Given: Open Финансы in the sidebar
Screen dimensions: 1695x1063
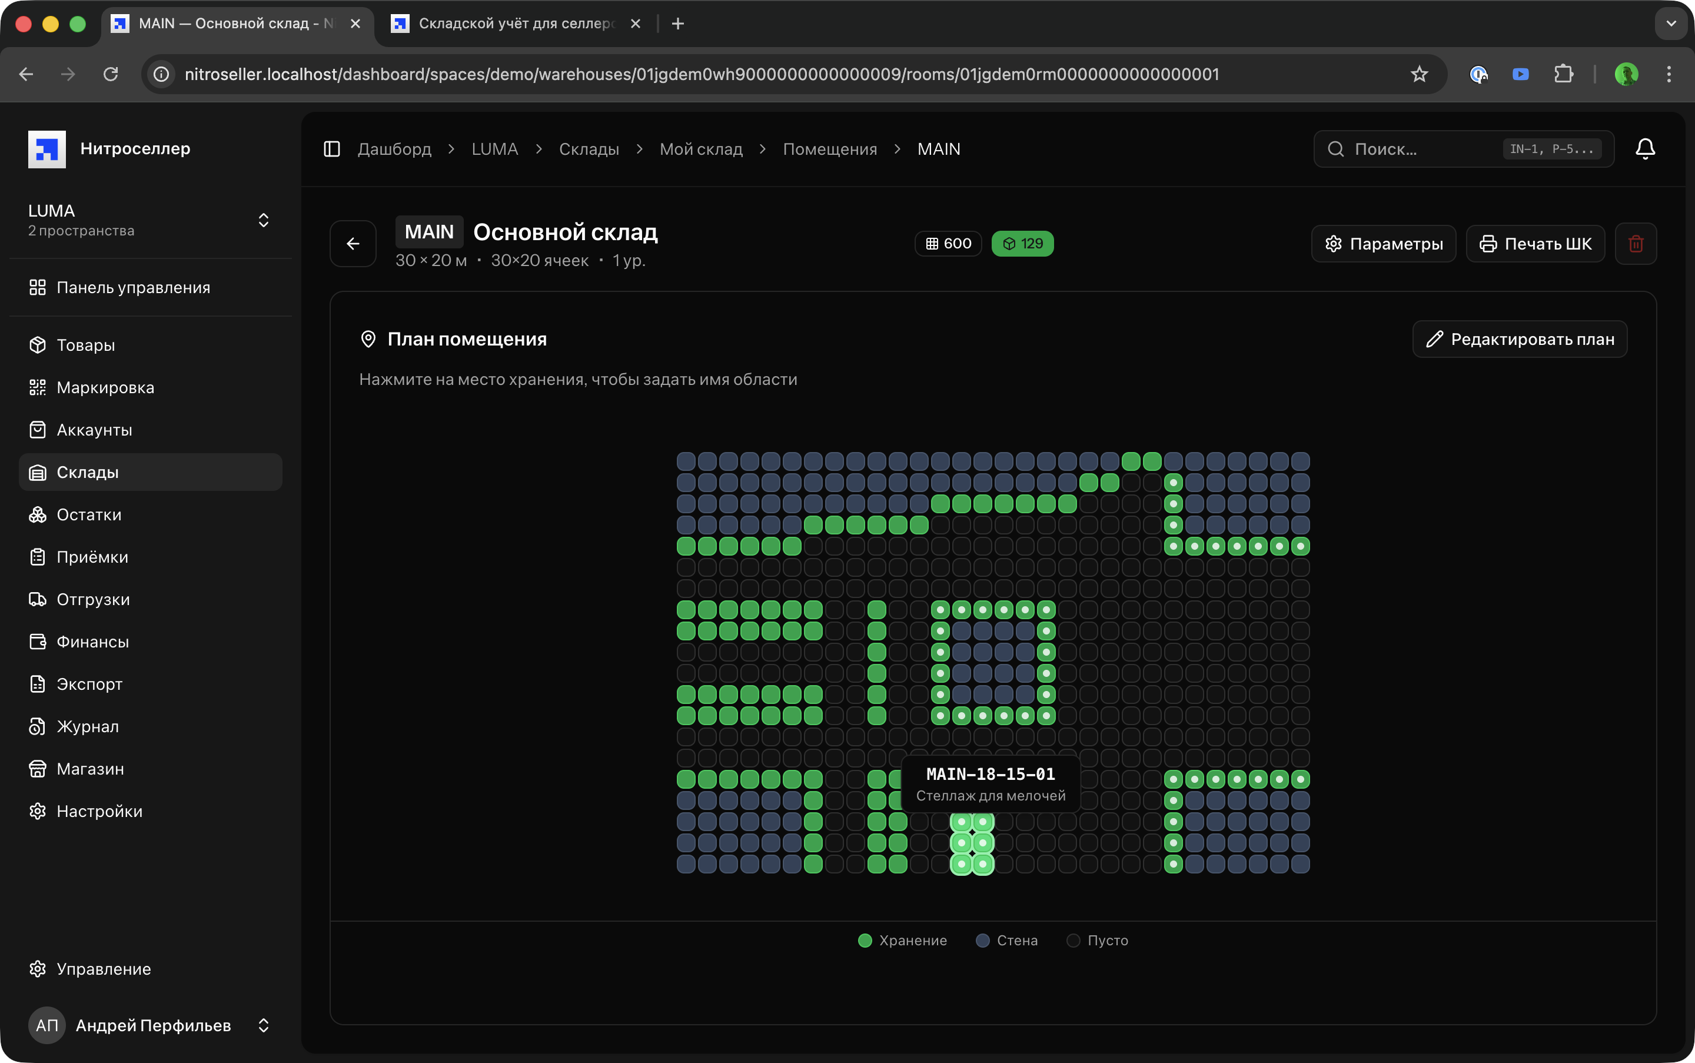Looking at the screenshot, I should pos(92,642).
